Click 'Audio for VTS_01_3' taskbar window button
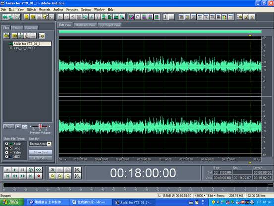Viewport: 274px width, 206px height. (134, 202)
